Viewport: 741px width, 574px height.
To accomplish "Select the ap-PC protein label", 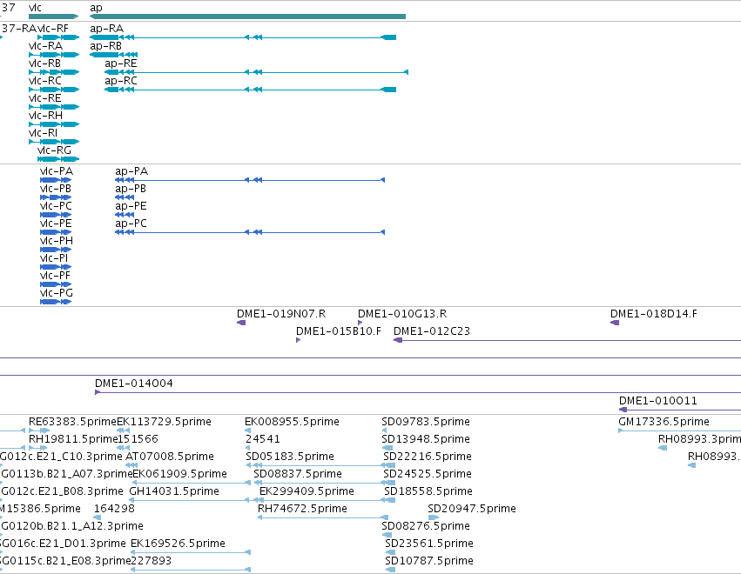I will tap(131, 224).
